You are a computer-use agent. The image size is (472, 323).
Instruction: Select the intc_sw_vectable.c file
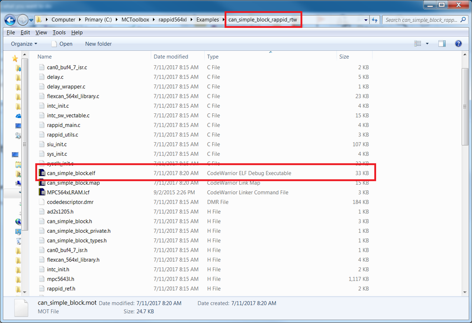(x=68, y=116)
